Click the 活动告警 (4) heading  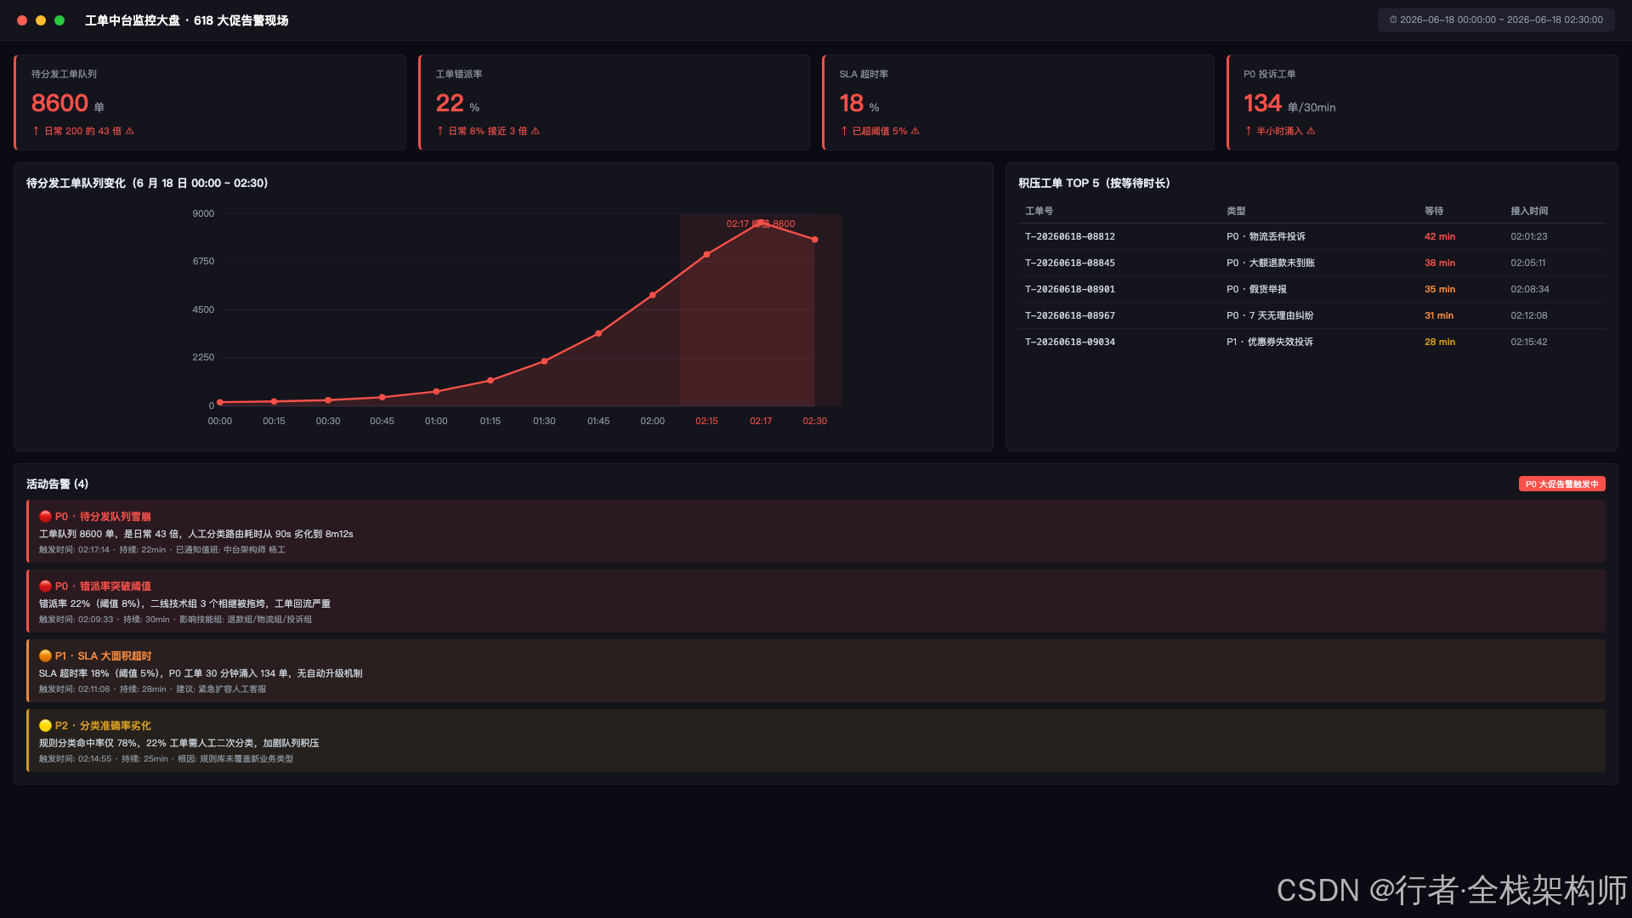tap(58, 484)
